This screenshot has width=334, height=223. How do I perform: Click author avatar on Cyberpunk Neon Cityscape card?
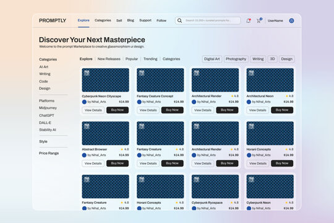(84, 102)
